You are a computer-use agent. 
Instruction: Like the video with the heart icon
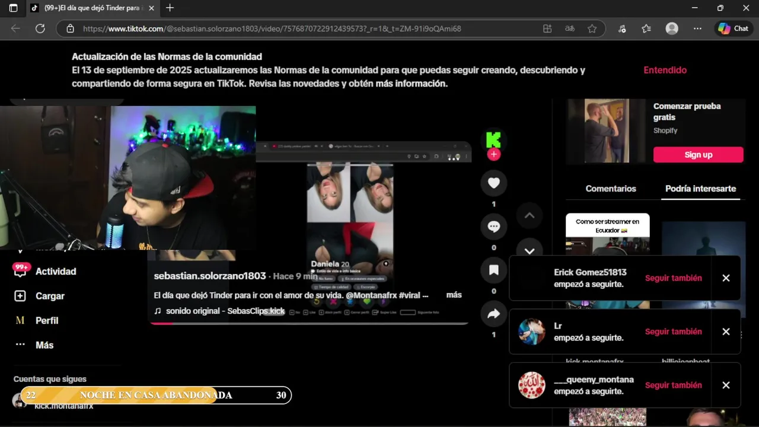tap(494, 183)
